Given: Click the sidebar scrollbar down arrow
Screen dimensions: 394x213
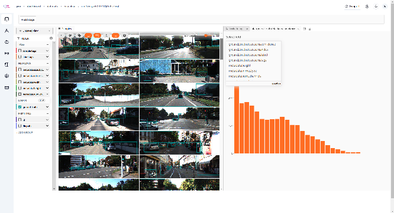Looking at the screenshot, I should coord(54,189).
